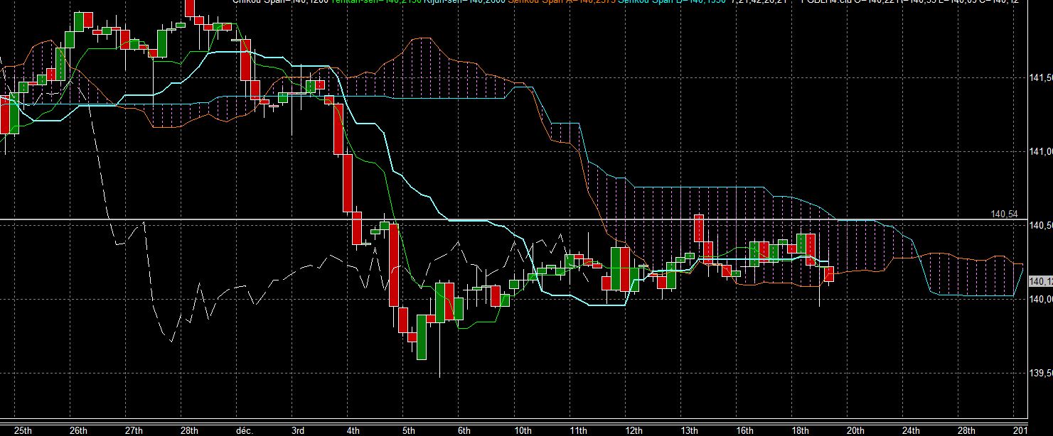The width and height of the screenshot is (1053, 436).
Task: Click the 24th date label on the time axis
Action: coord(911,430)
